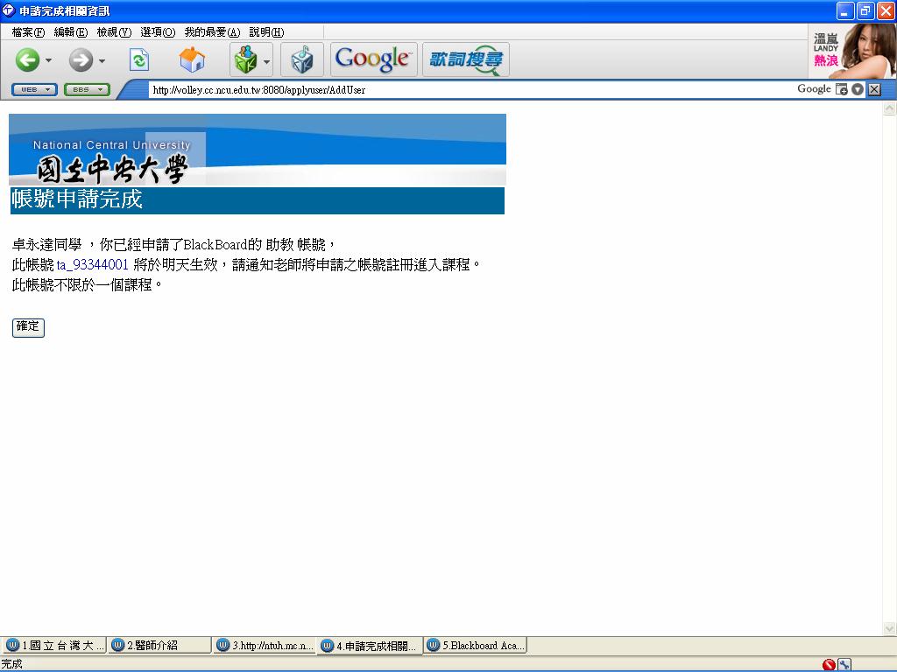Open the WEB mode dropdown

[x=34, y=89]
